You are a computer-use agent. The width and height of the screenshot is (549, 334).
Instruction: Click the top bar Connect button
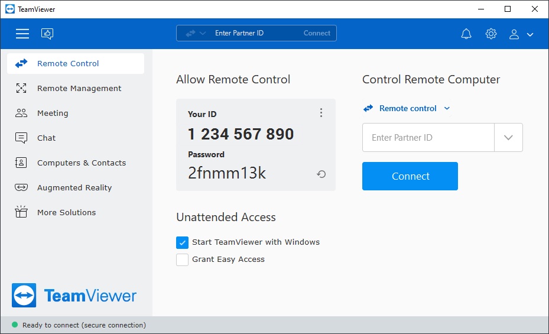(x=317, y=33)
